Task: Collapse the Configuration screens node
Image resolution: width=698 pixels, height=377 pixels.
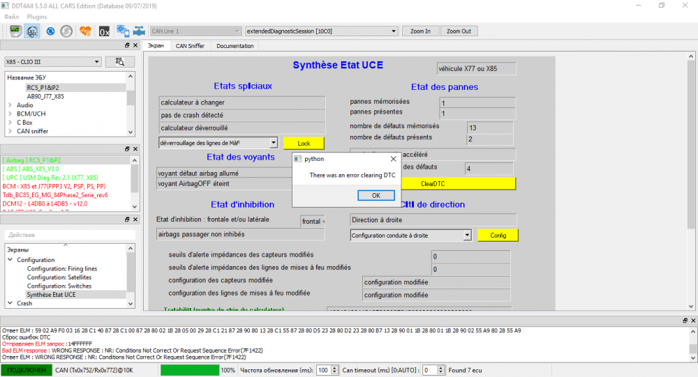Action: (x=10, y=260)
